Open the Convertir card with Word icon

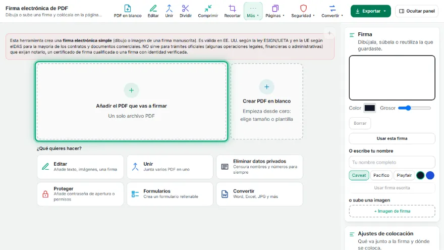click(x=260, y=194)
